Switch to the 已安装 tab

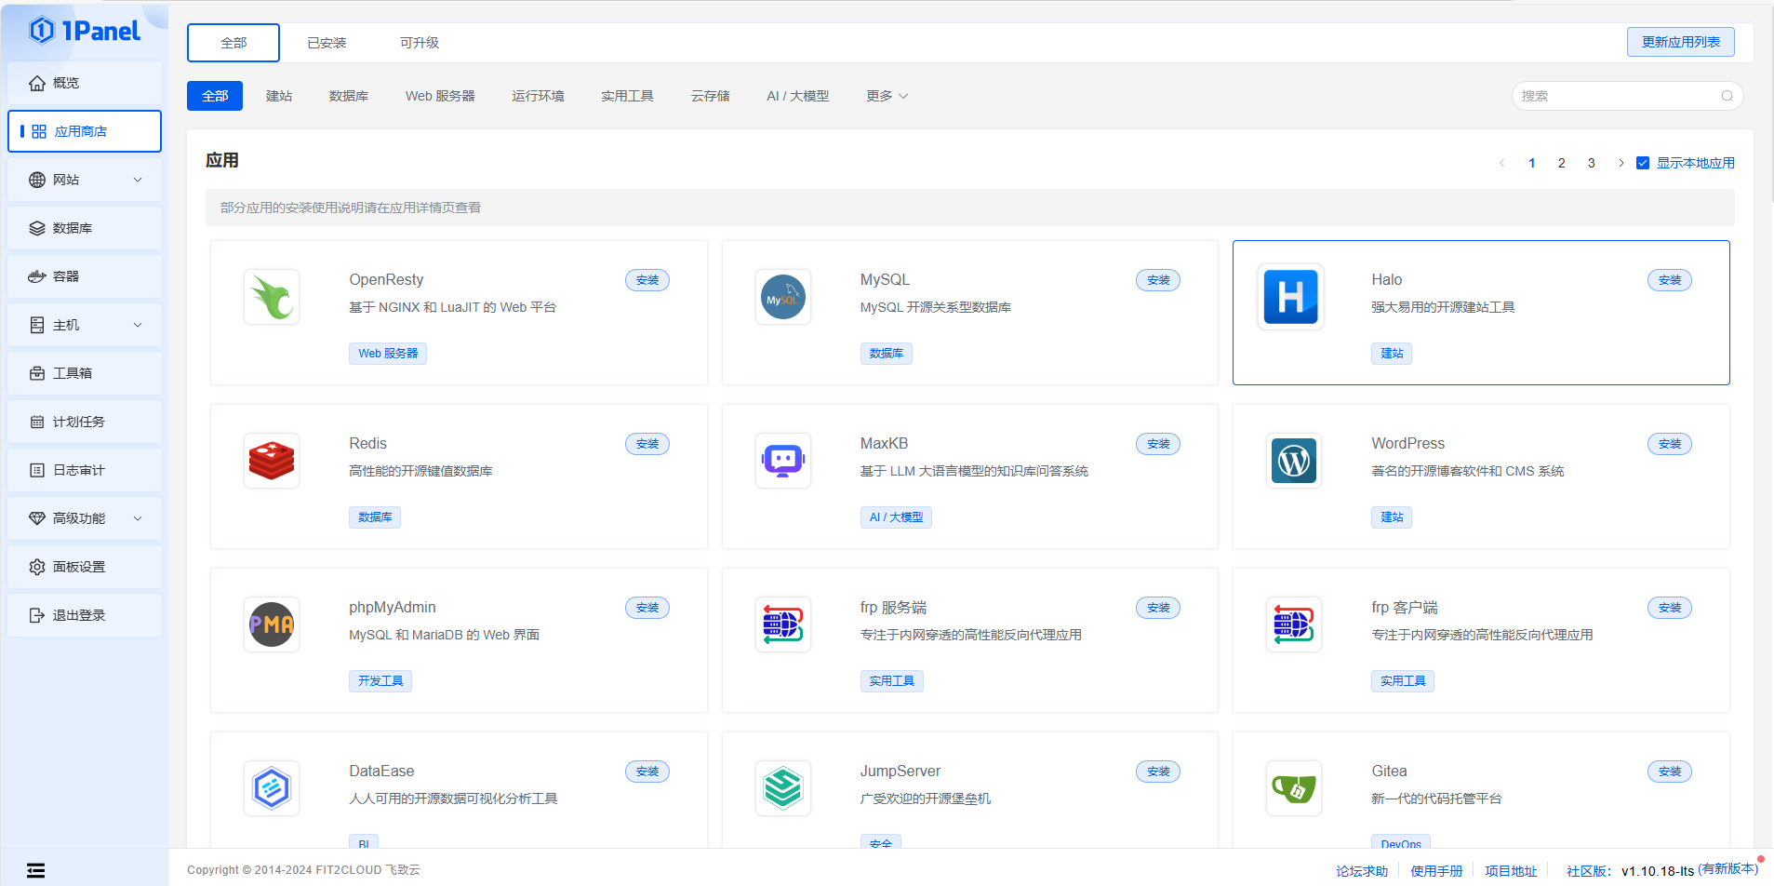(x=327, y=43)
